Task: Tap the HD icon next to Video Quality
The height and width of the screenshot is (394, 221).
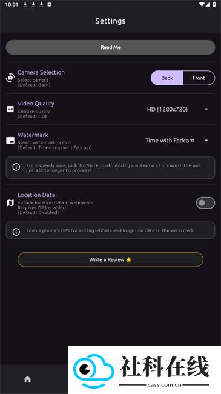Action: (10, 109)
